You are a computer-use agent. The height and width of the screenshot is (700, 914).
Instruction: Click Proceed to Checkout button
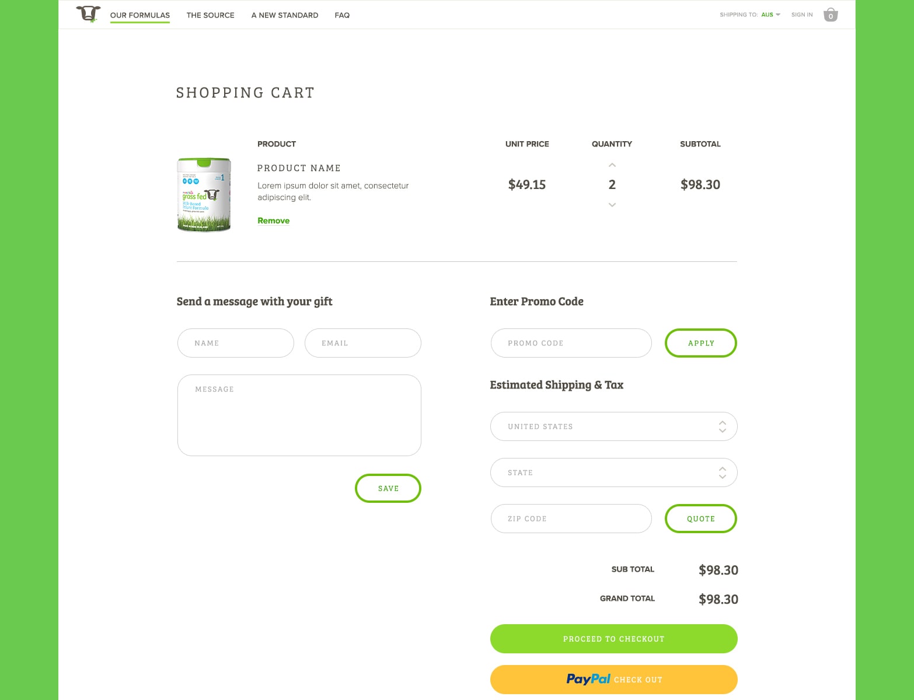click(x=613, y=639)
